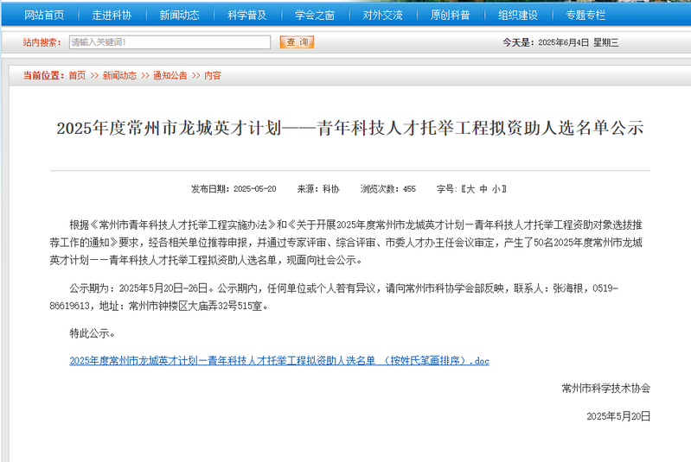691x462 pixels.
Task: Select 新闻动态 in the top navigation bar
Action: point(179,15)
